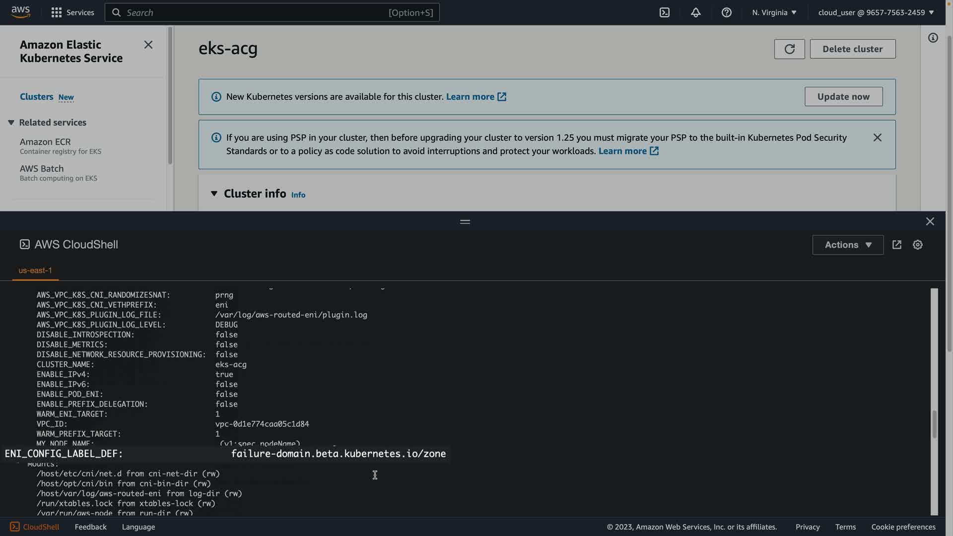This screenshot has height=536, width=953.
Task: Click into the AWS search field
Action: click(x=258, y=12)
